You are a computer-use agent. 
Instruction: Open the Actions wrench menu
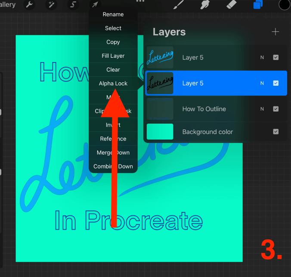[29, 4]
